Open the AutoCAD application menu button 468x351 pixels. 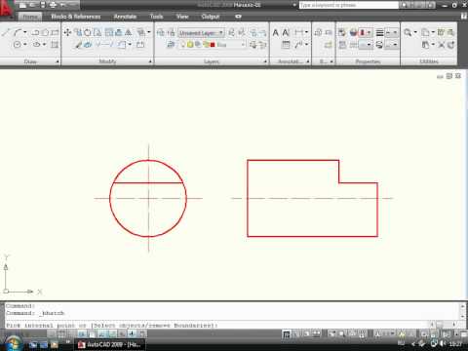(6, 8)
